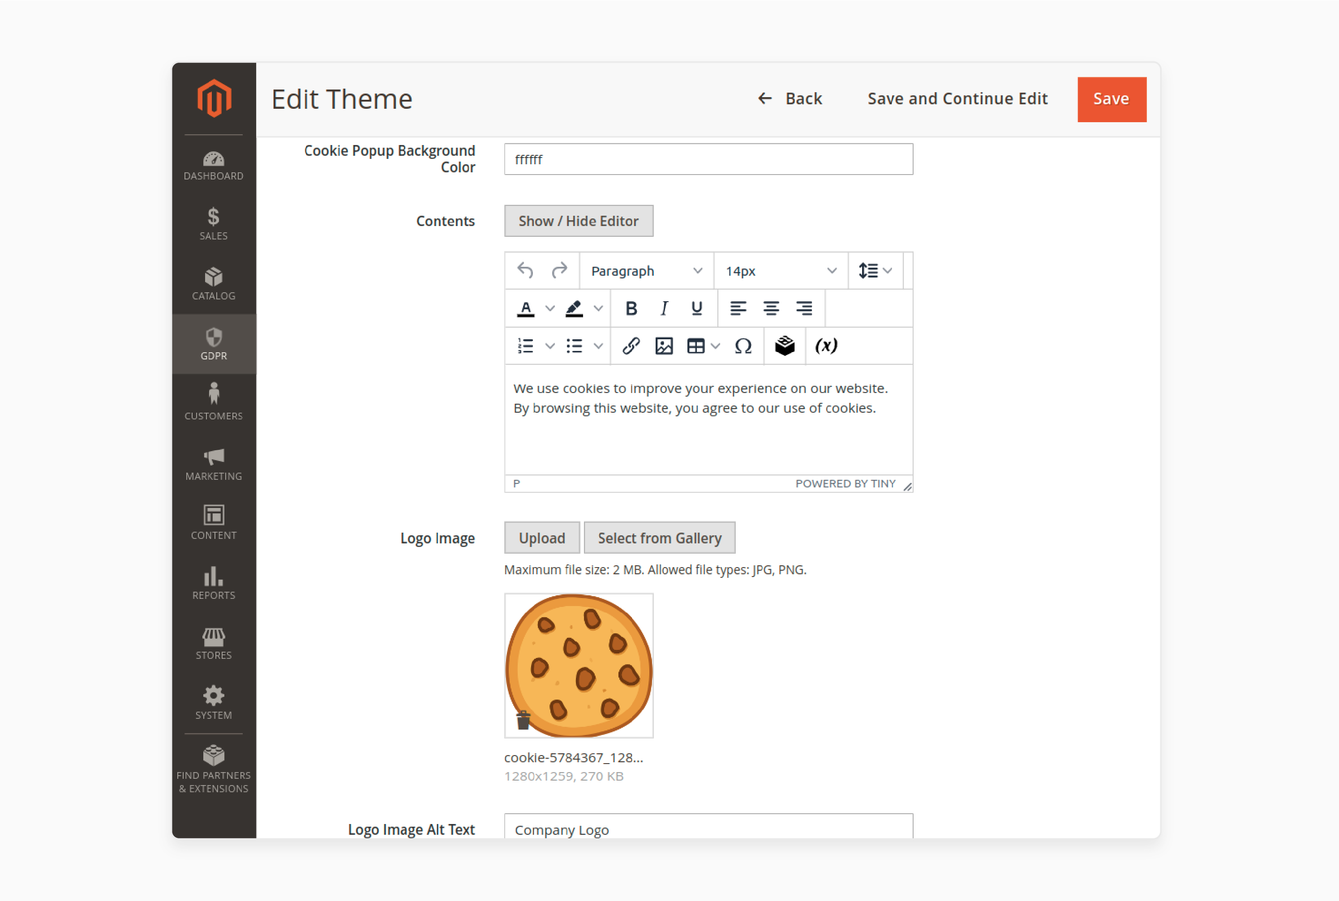Screen dimensions: 1339x901
Task: Toggle italic formatting
Action: [x=664, y=308]
